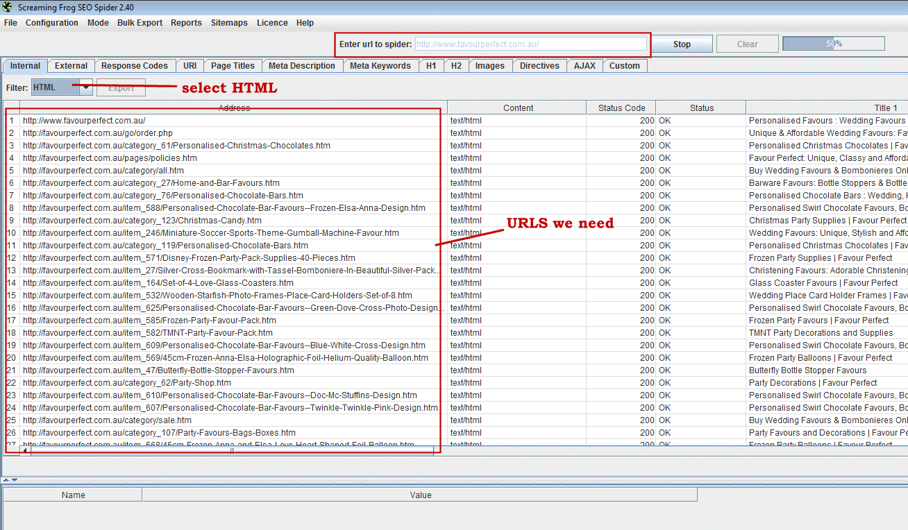Switch to the AJAX tab
The height and width of the screenshot is (530, 908).
585,66
